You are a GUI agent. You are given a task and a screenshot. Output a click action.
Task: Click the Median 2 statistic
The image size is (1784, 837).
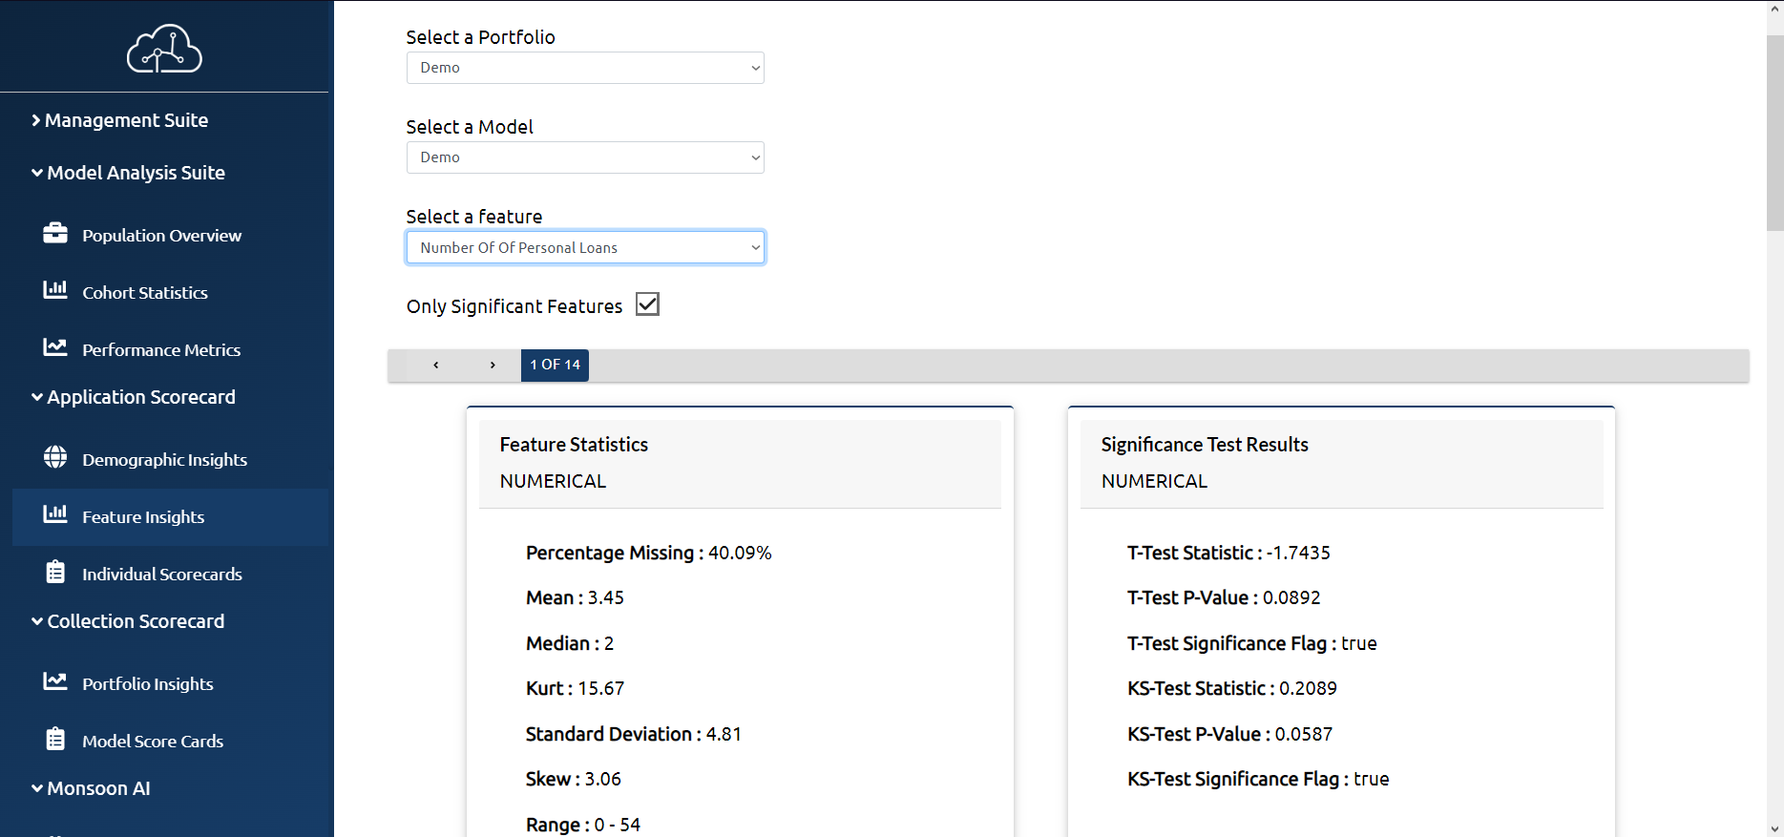coord(570,643)
